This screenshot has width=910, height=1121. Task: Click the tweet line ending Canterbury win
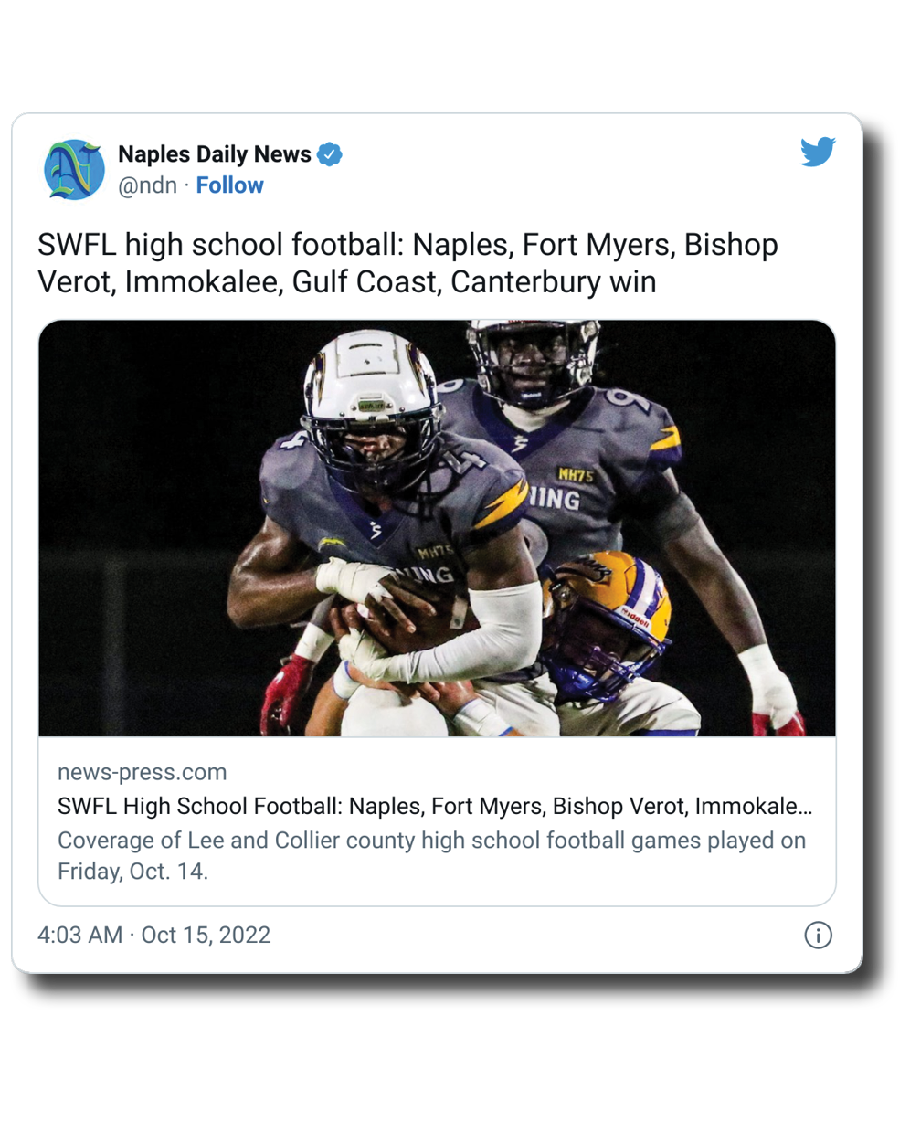[x=347, y=282]
